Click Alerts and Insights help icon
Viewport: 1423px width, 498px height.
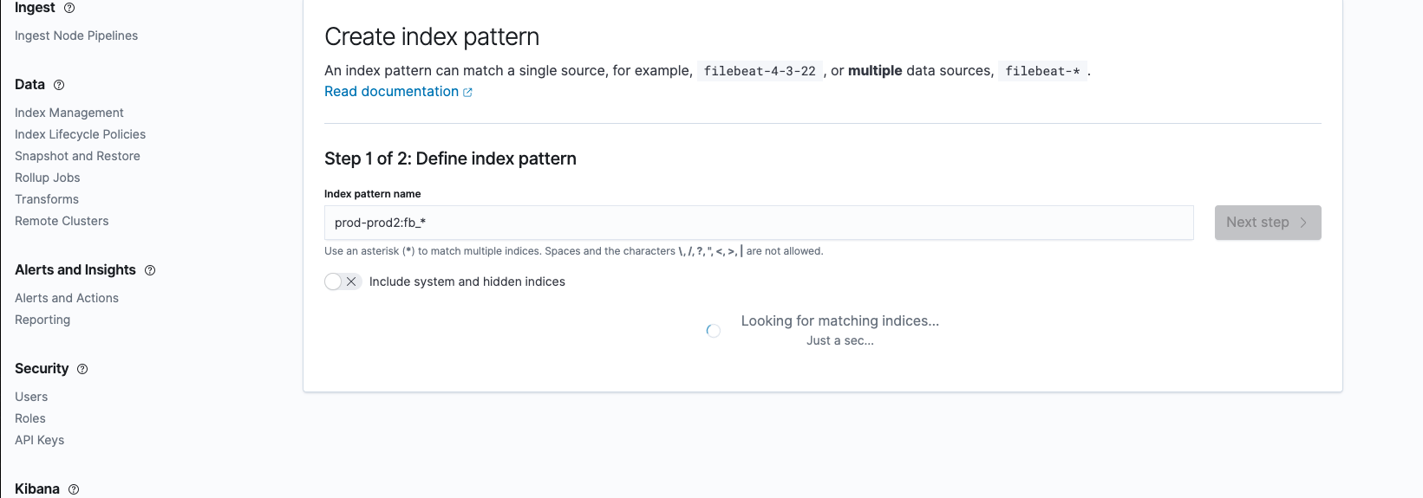[x=150, y=270]
